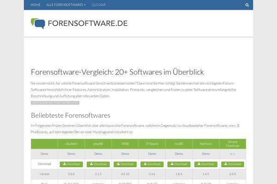Click the Version row label cell
The height and width of the screenshot is (184, 277).
pyautogui.click(x=44, y=174)
